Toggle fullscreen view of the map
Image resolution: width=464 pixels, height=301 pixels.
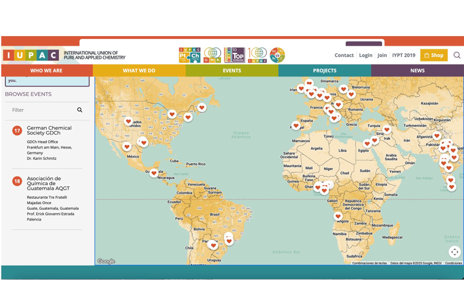click(x=454, y=252)
